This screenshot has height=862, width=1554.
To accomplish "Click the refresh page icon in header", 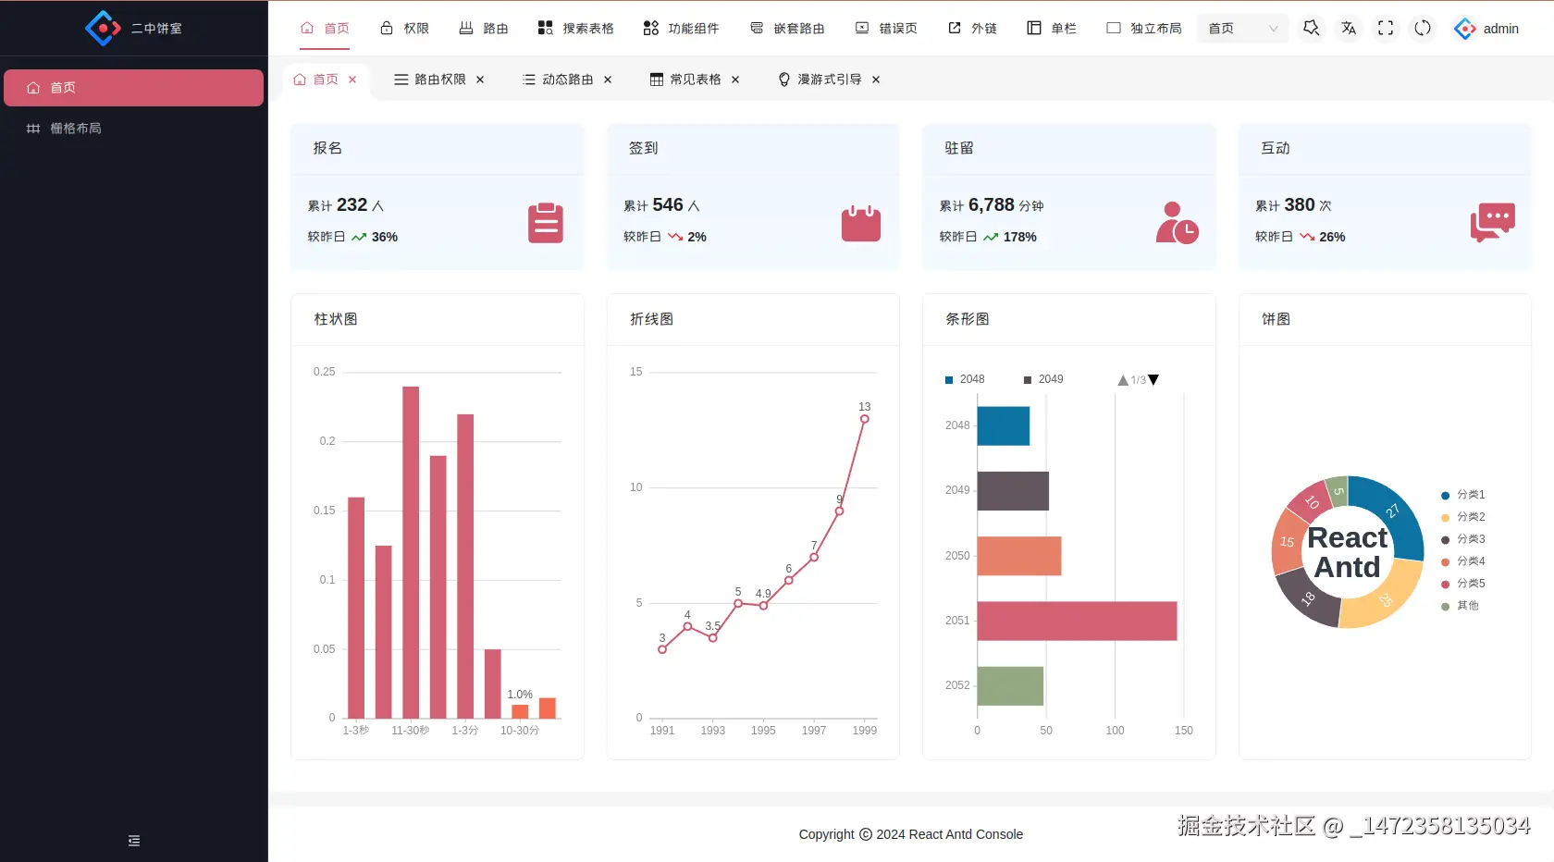I will pos(1423,29).
